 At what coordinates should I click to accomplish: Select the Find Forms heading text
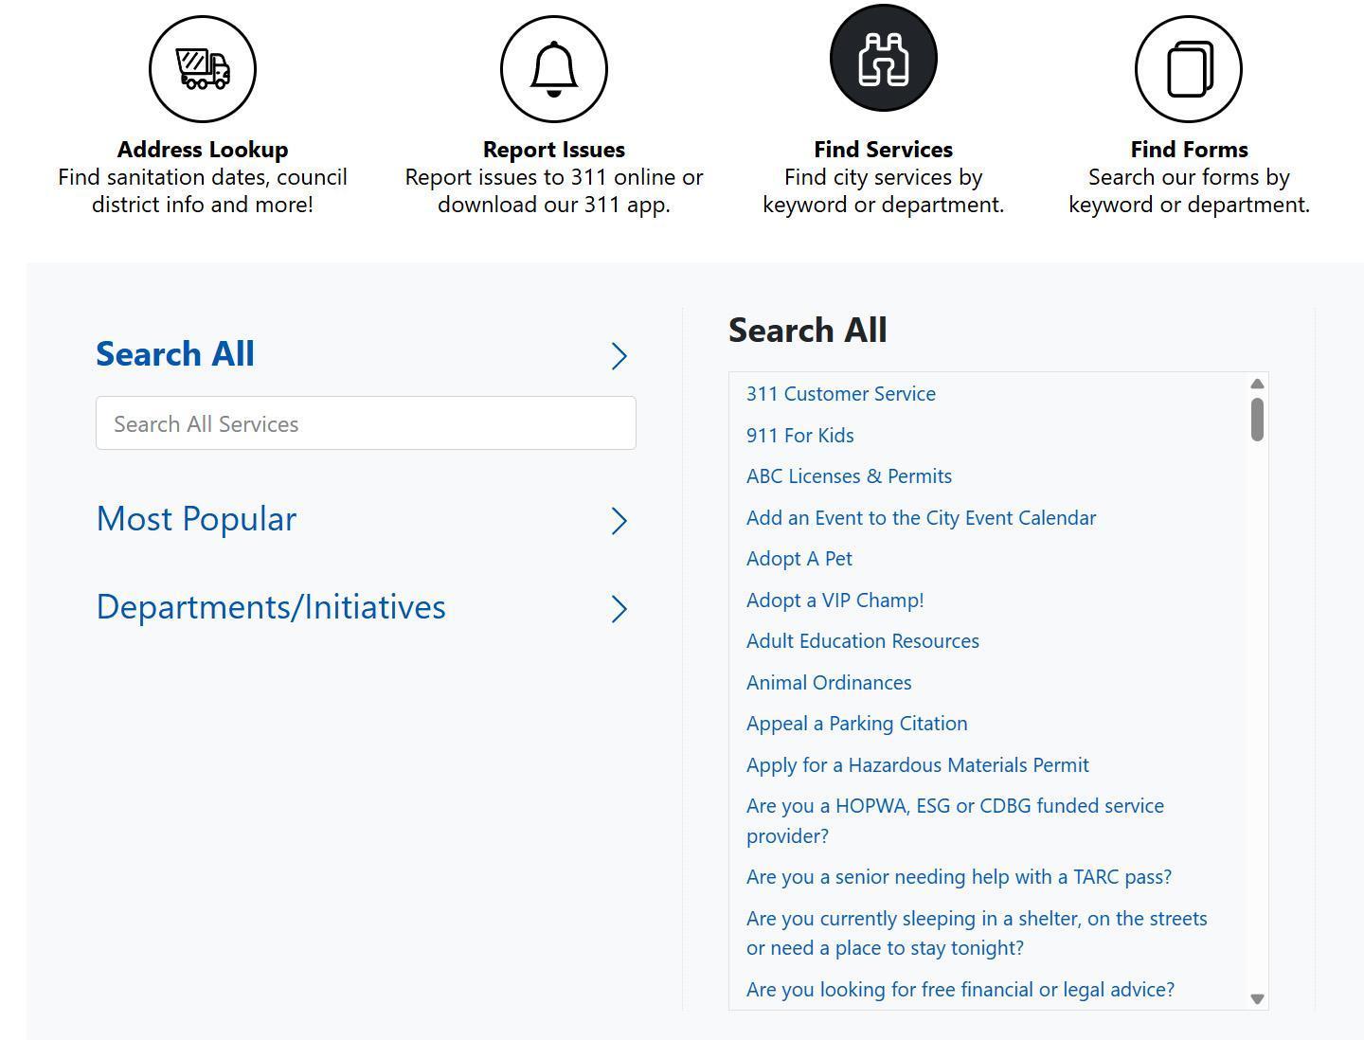click(x=1189, y=150)
